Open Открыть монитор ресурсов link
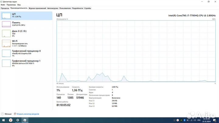The width and height of the screenshot is (219, 123). (28, 114)
